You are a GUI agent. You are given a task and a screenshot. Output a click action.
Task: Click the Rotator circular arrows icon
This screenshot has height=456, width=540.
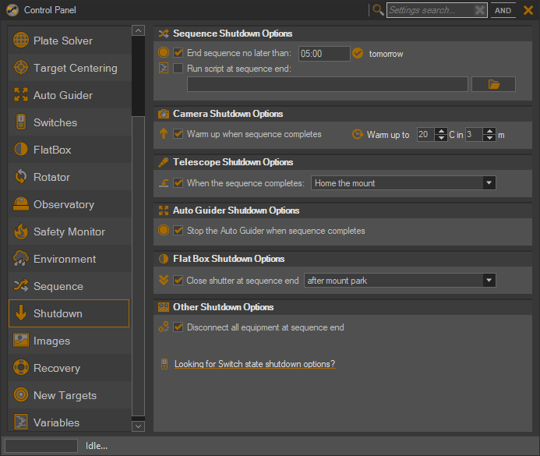click(x=21, y=176)
